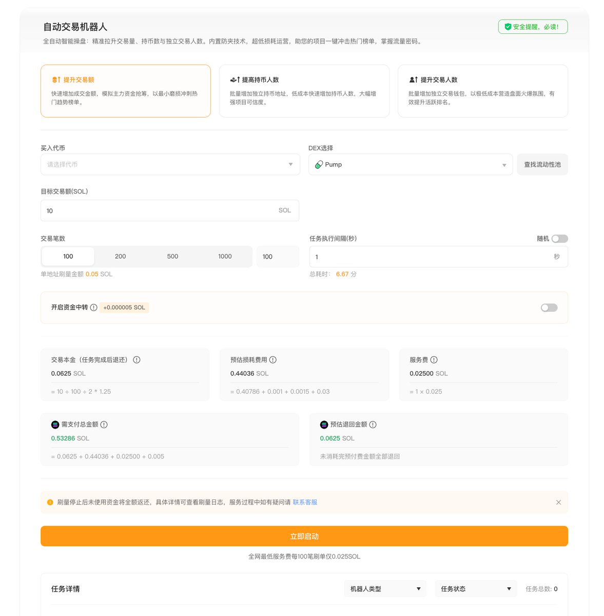Click info icon next to 服务费
Screen dimensions: 604x616
(x=434, y=360)
